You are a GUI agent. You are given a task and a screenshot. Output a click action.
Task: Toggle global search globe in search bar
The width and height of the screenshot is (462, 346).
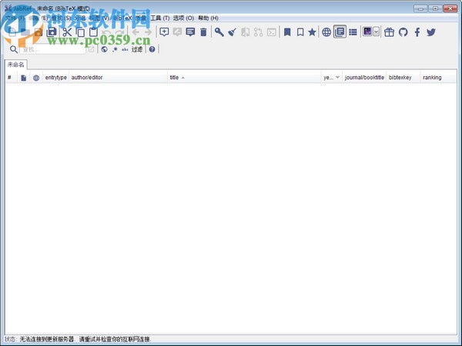(104, 49)
